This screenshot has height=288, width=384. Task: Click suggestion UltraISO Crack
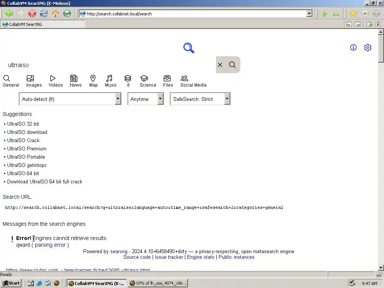pyautogui.click(x=23, y=141)
